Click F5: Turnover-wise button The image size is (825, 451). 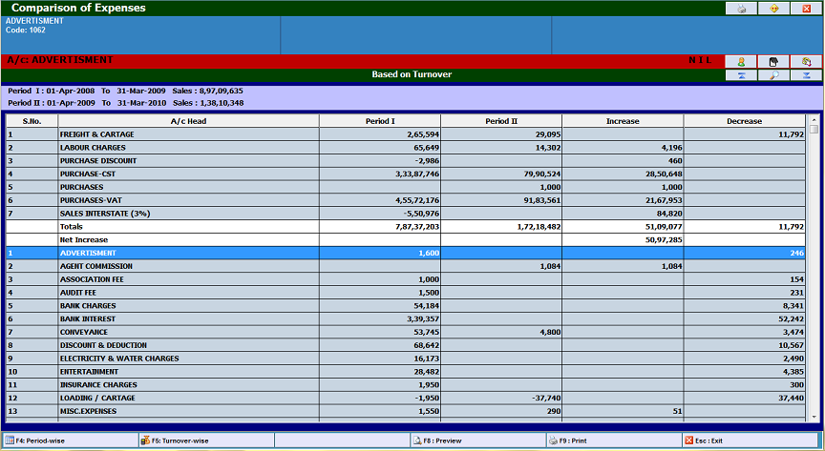point(206,441)
